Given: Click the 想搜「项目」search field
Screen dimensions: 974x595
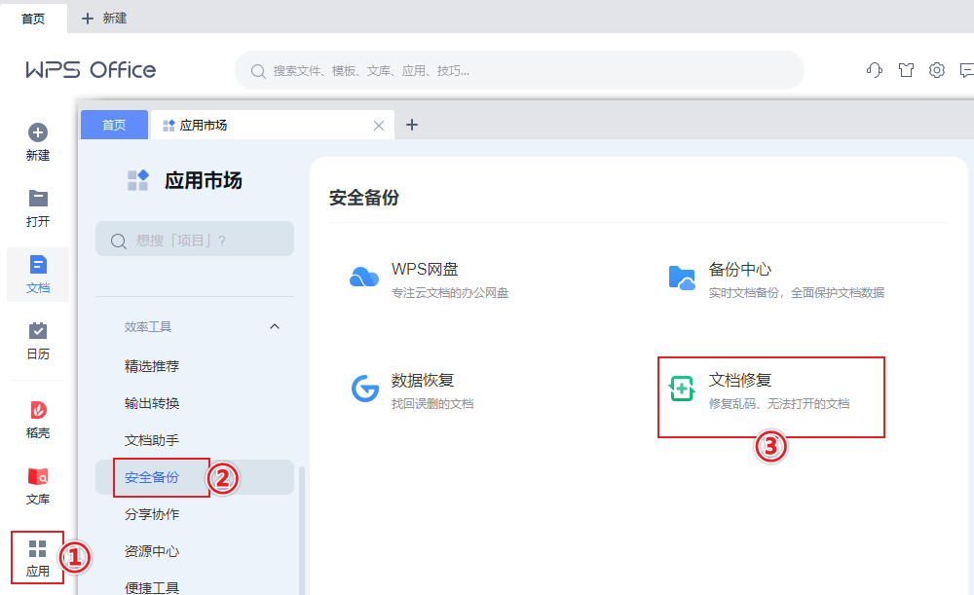Looking at the screenshot, I should (x=195, y=240).
